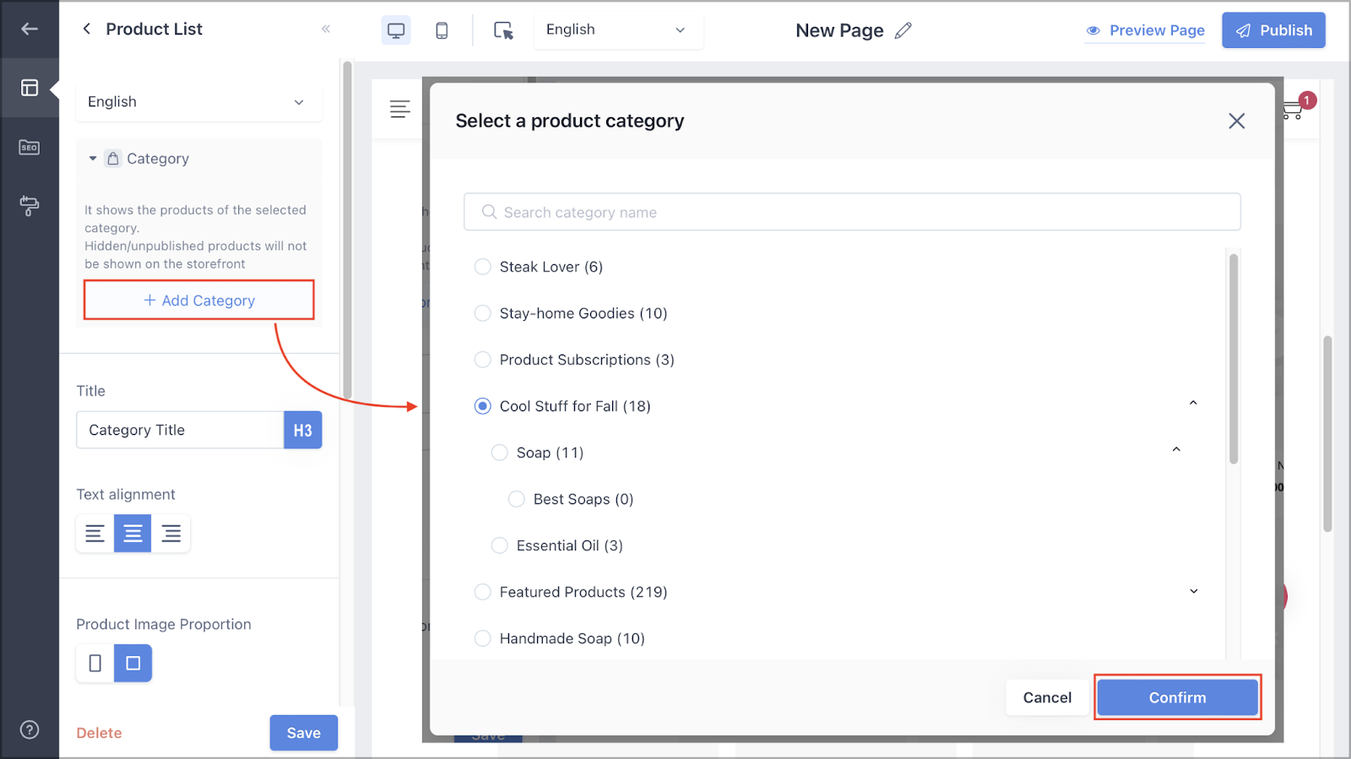Edit the Category Title input field
The width and height of the screenshot is (1351, 759).
coord(180,431)
